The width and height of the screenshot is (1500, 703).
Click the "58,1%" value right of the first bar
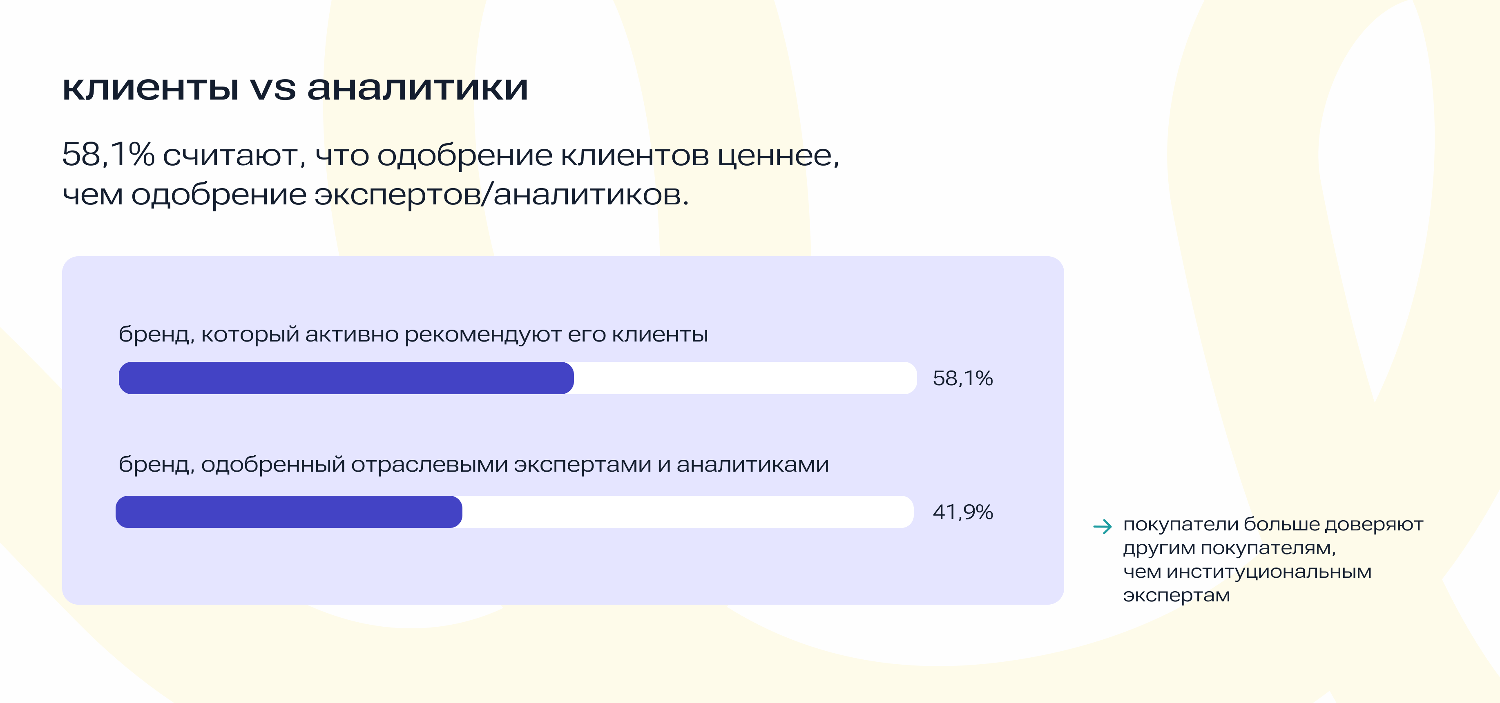click(962, 379)
